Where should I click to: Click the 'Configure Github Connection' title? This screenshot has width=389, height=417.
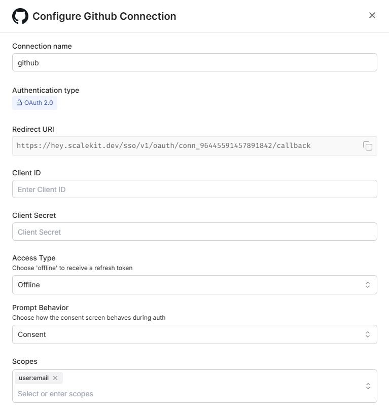tap(104, 16)
